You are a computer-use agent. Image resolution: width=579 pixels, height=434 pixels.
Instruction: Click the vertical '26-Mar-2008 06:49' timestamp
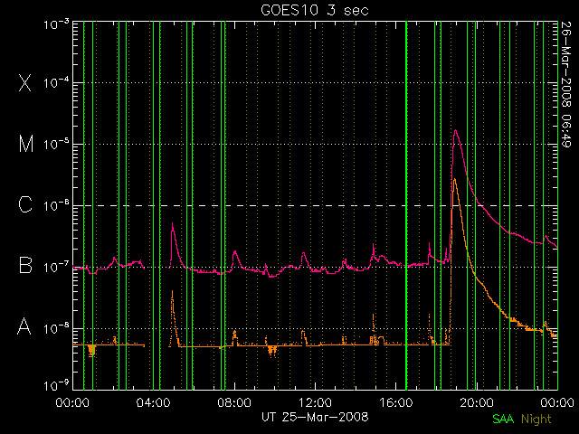[565, 84]
